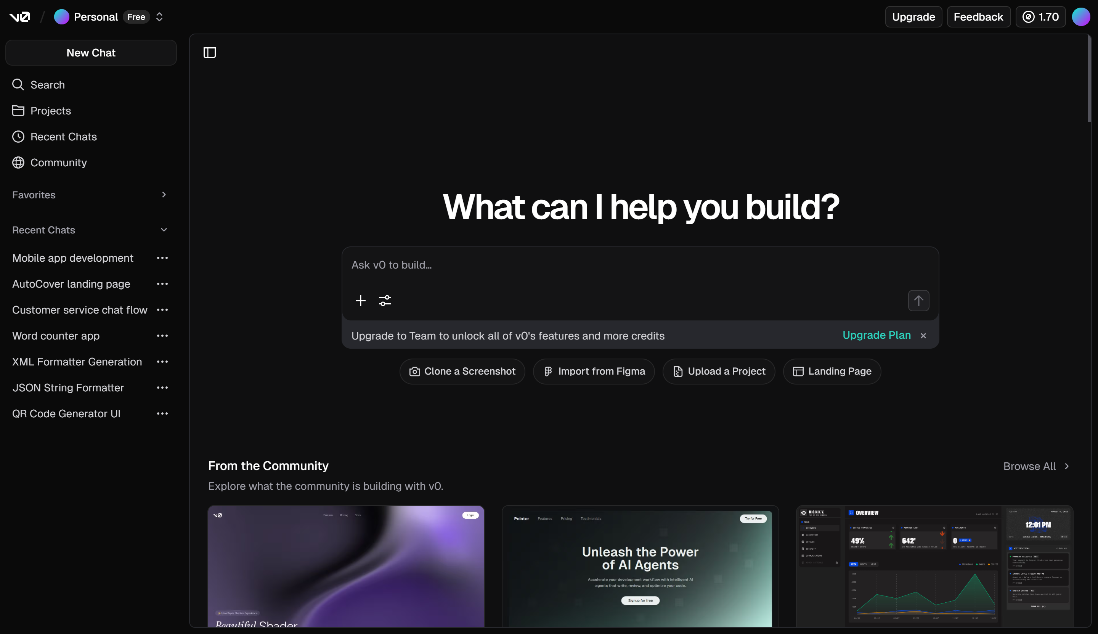Collapse the Recent Chats section
This screenshot has width=1098, height=634.
(x=164, y=230)
